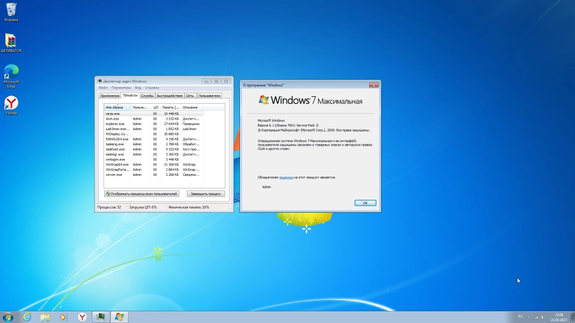The width and height of the screenshot is (575, 323).
Task: Switch to the Сеть tab
Action: coord(190,96)
